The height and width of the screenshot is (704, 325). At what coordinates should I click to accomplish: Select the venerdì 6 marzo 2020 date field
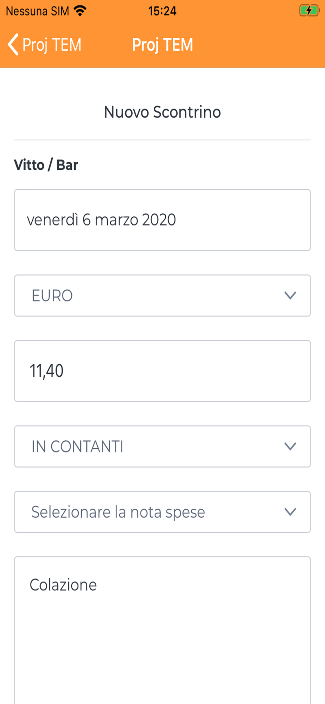coord(162,220)
